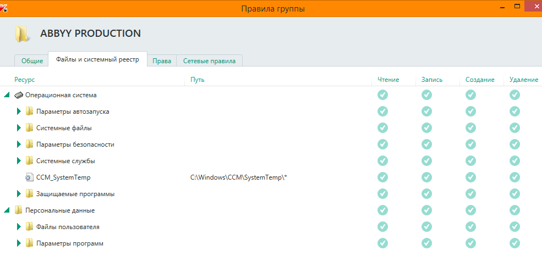Click folder icon of Параметры программ

tap(29, 243)
